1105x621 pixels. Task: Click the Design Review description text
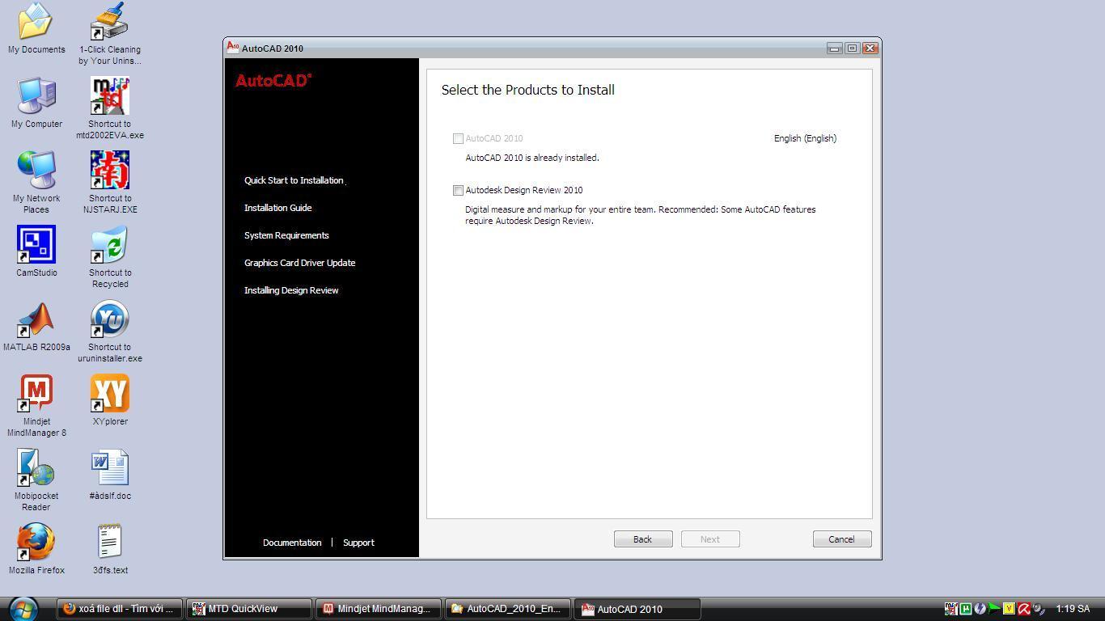(640, 215)
